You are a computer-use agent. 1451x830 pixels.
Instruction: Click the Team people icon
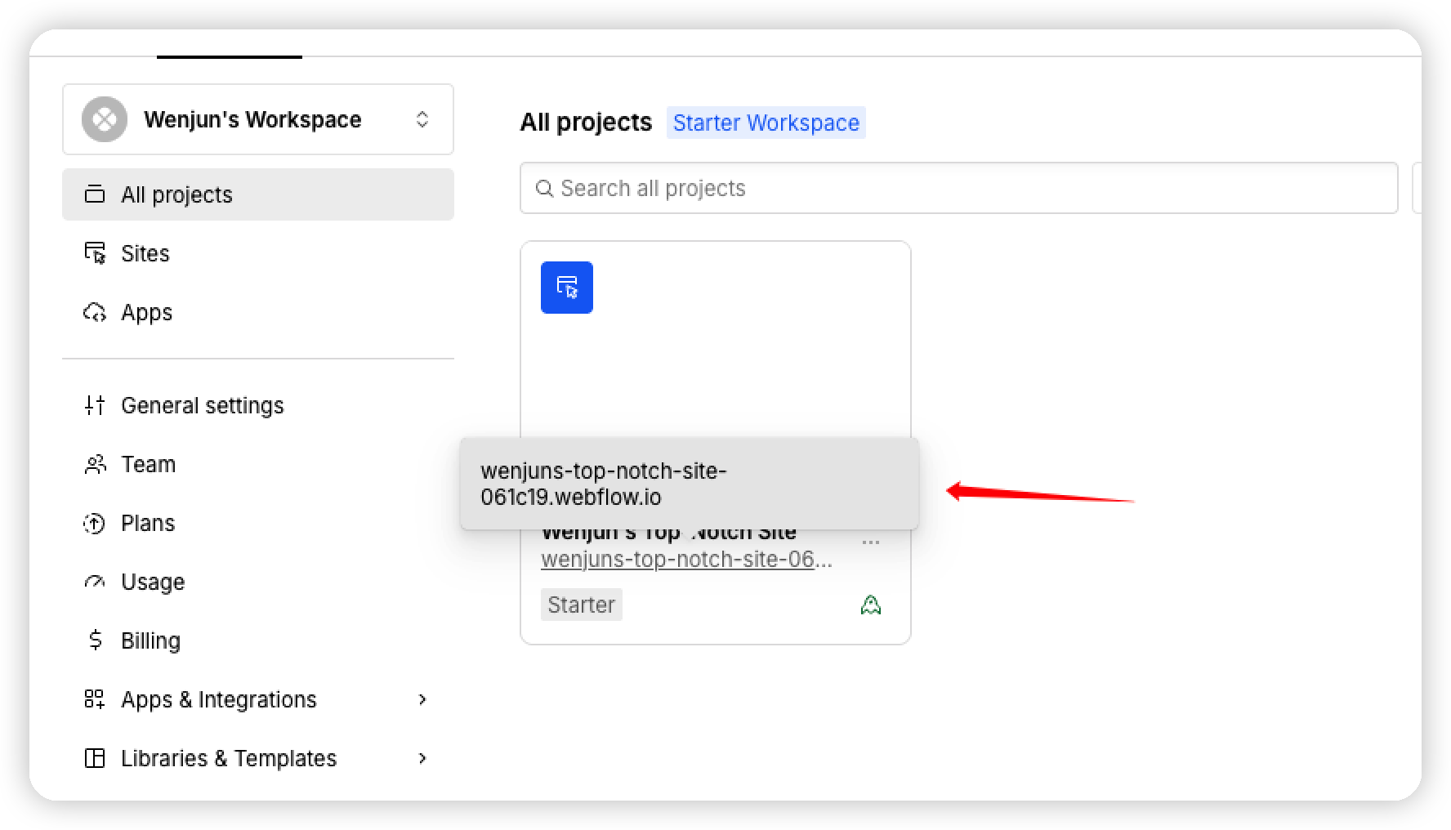(95, 464)
